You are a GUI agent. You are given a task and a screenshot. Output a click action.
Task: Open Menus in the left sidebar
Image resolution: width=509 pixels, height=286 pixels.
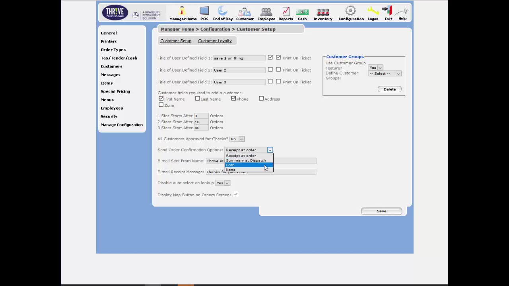point(107,100)
